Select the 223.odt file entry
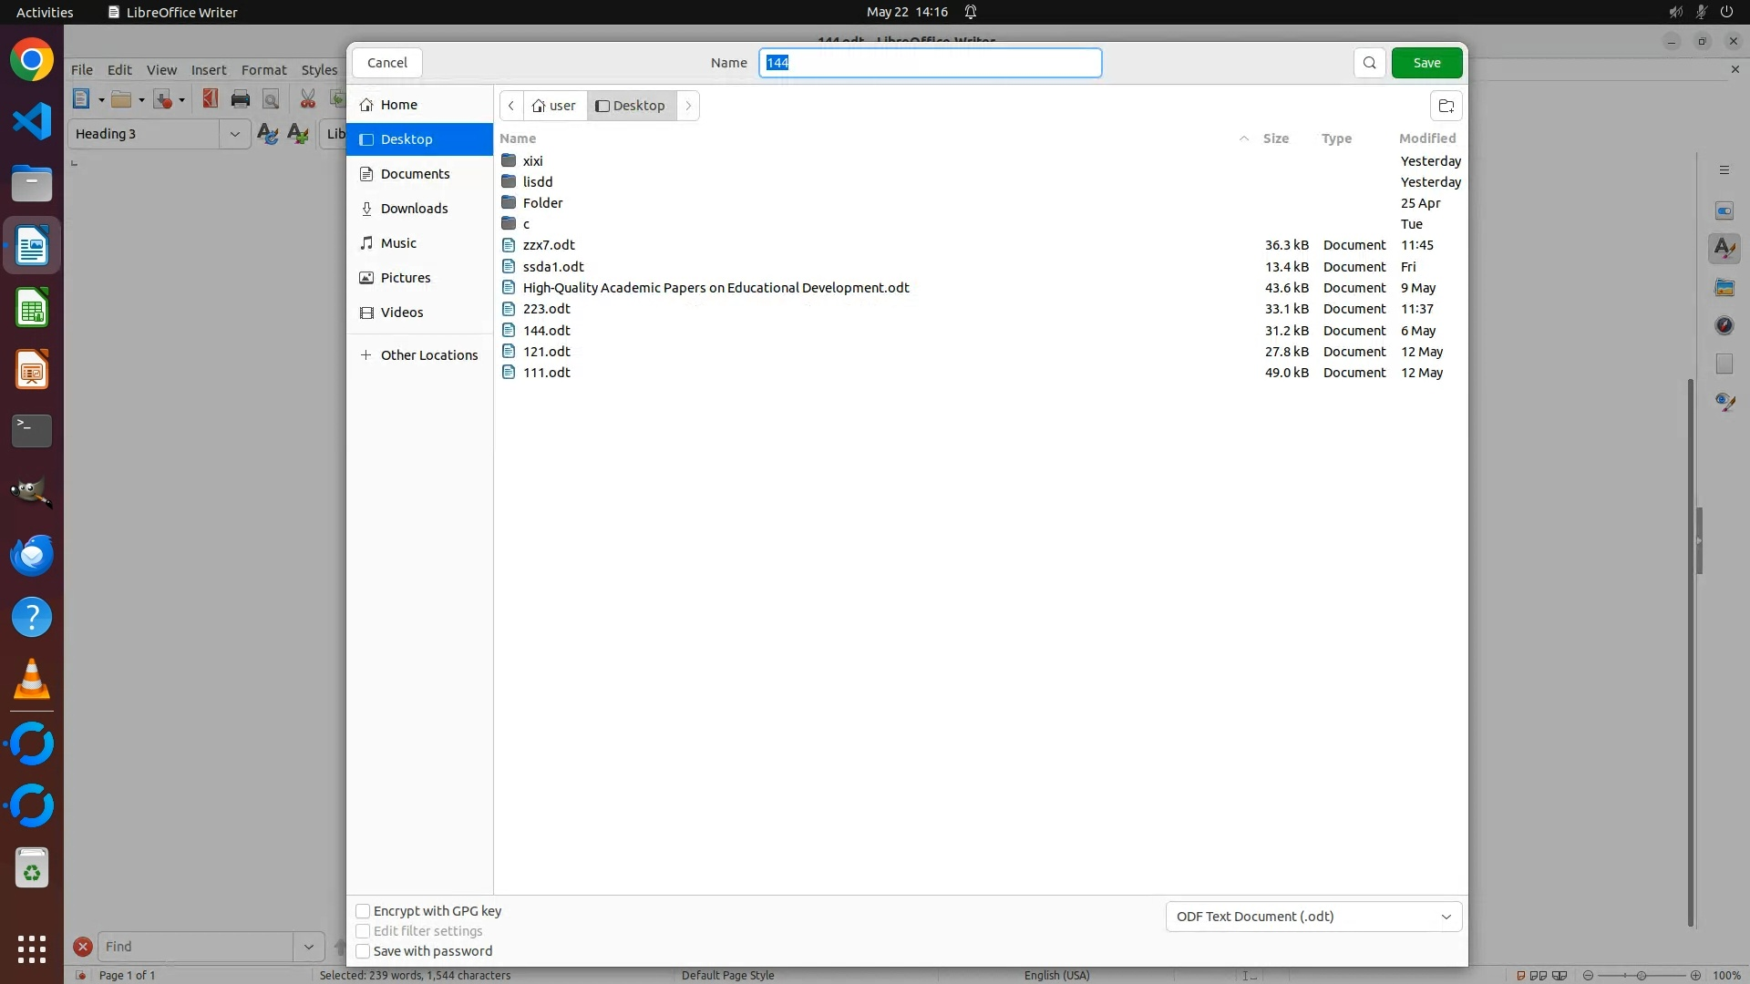 (x=547, y=309)
